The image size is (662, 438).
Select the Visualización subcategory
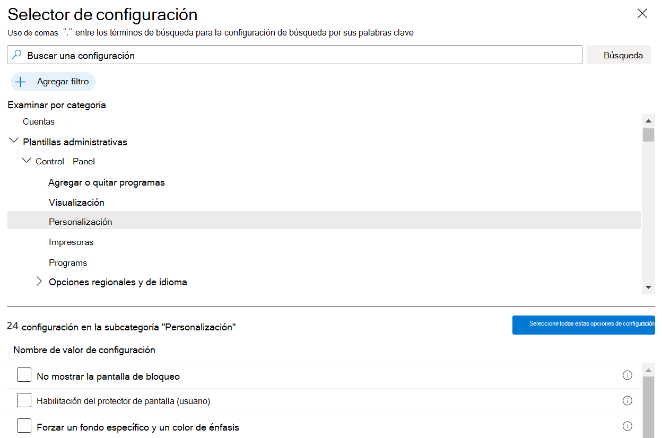[x=76, y=203]
